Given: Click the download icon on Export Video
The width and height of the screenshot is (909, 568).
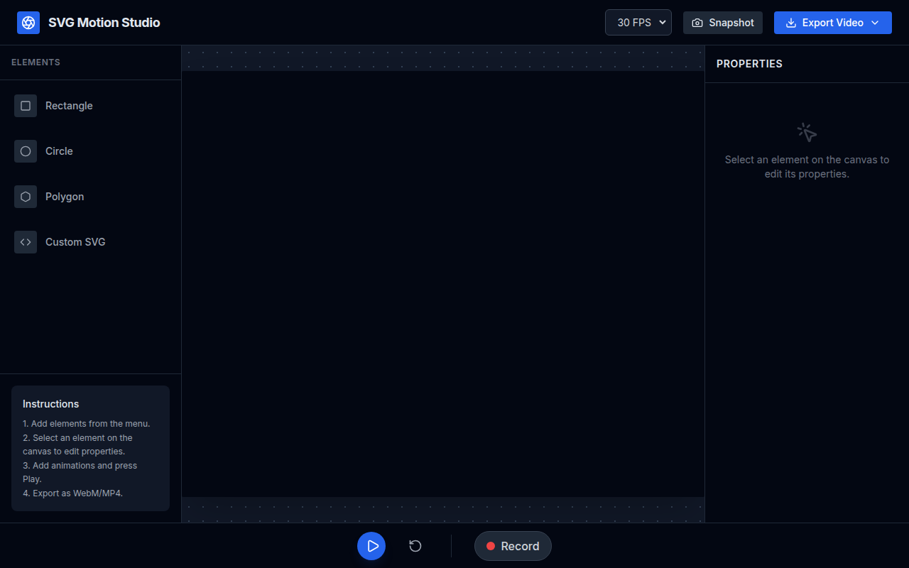Looking at the screenshot, I should tap(790, 23).
